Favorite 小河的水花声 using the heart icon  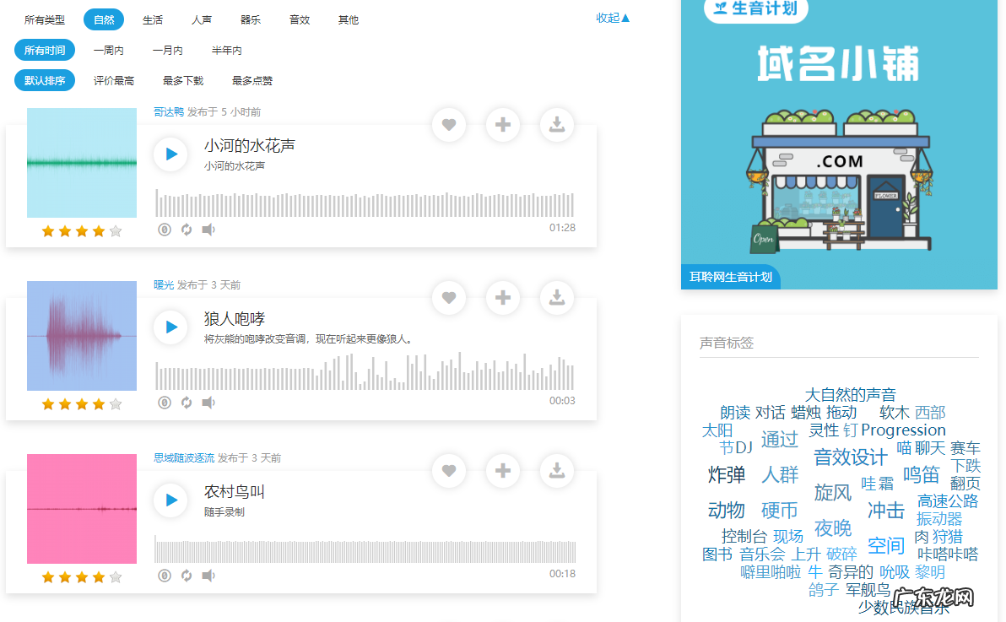click(448, 124)
